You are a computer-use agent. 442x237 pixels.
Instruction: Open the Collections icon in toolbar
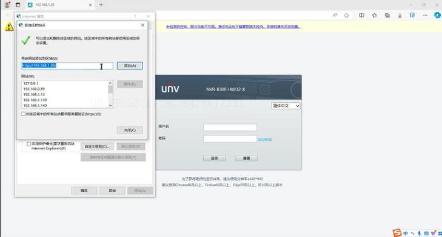pyautogui.click(x=387, y=16)
